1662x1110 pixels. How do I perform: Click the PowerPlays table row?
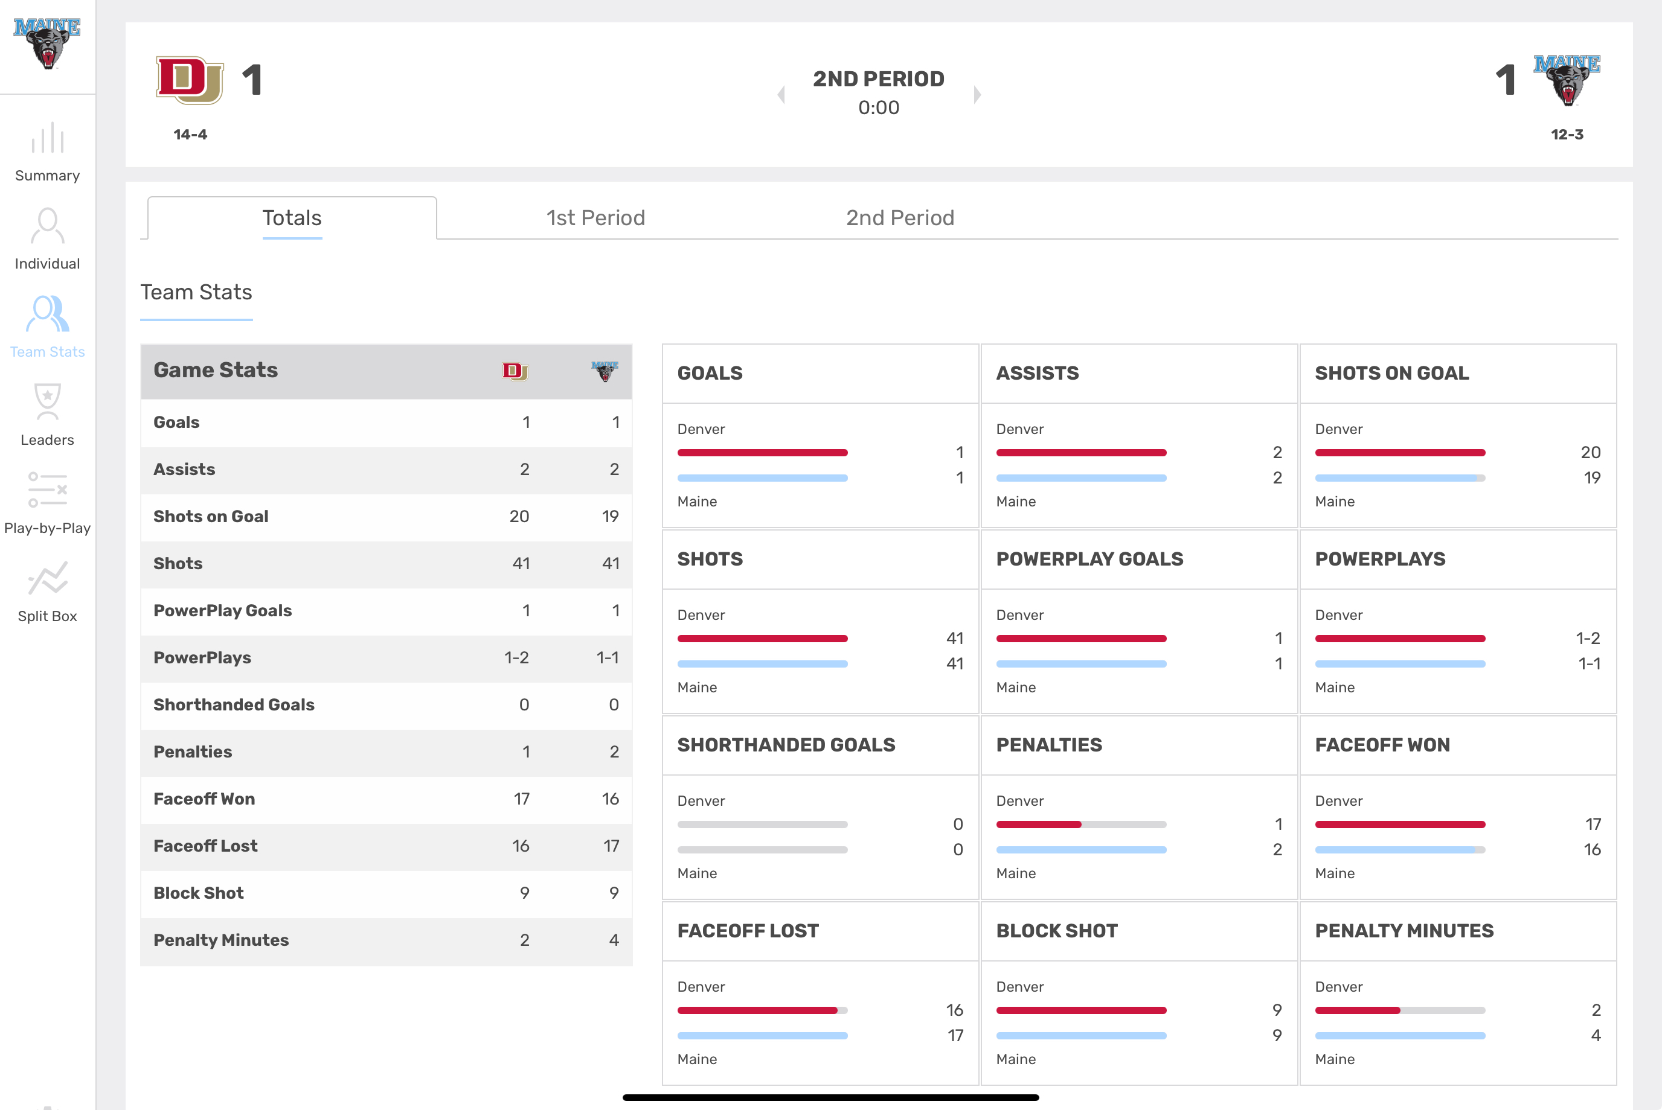pos(387,659)
